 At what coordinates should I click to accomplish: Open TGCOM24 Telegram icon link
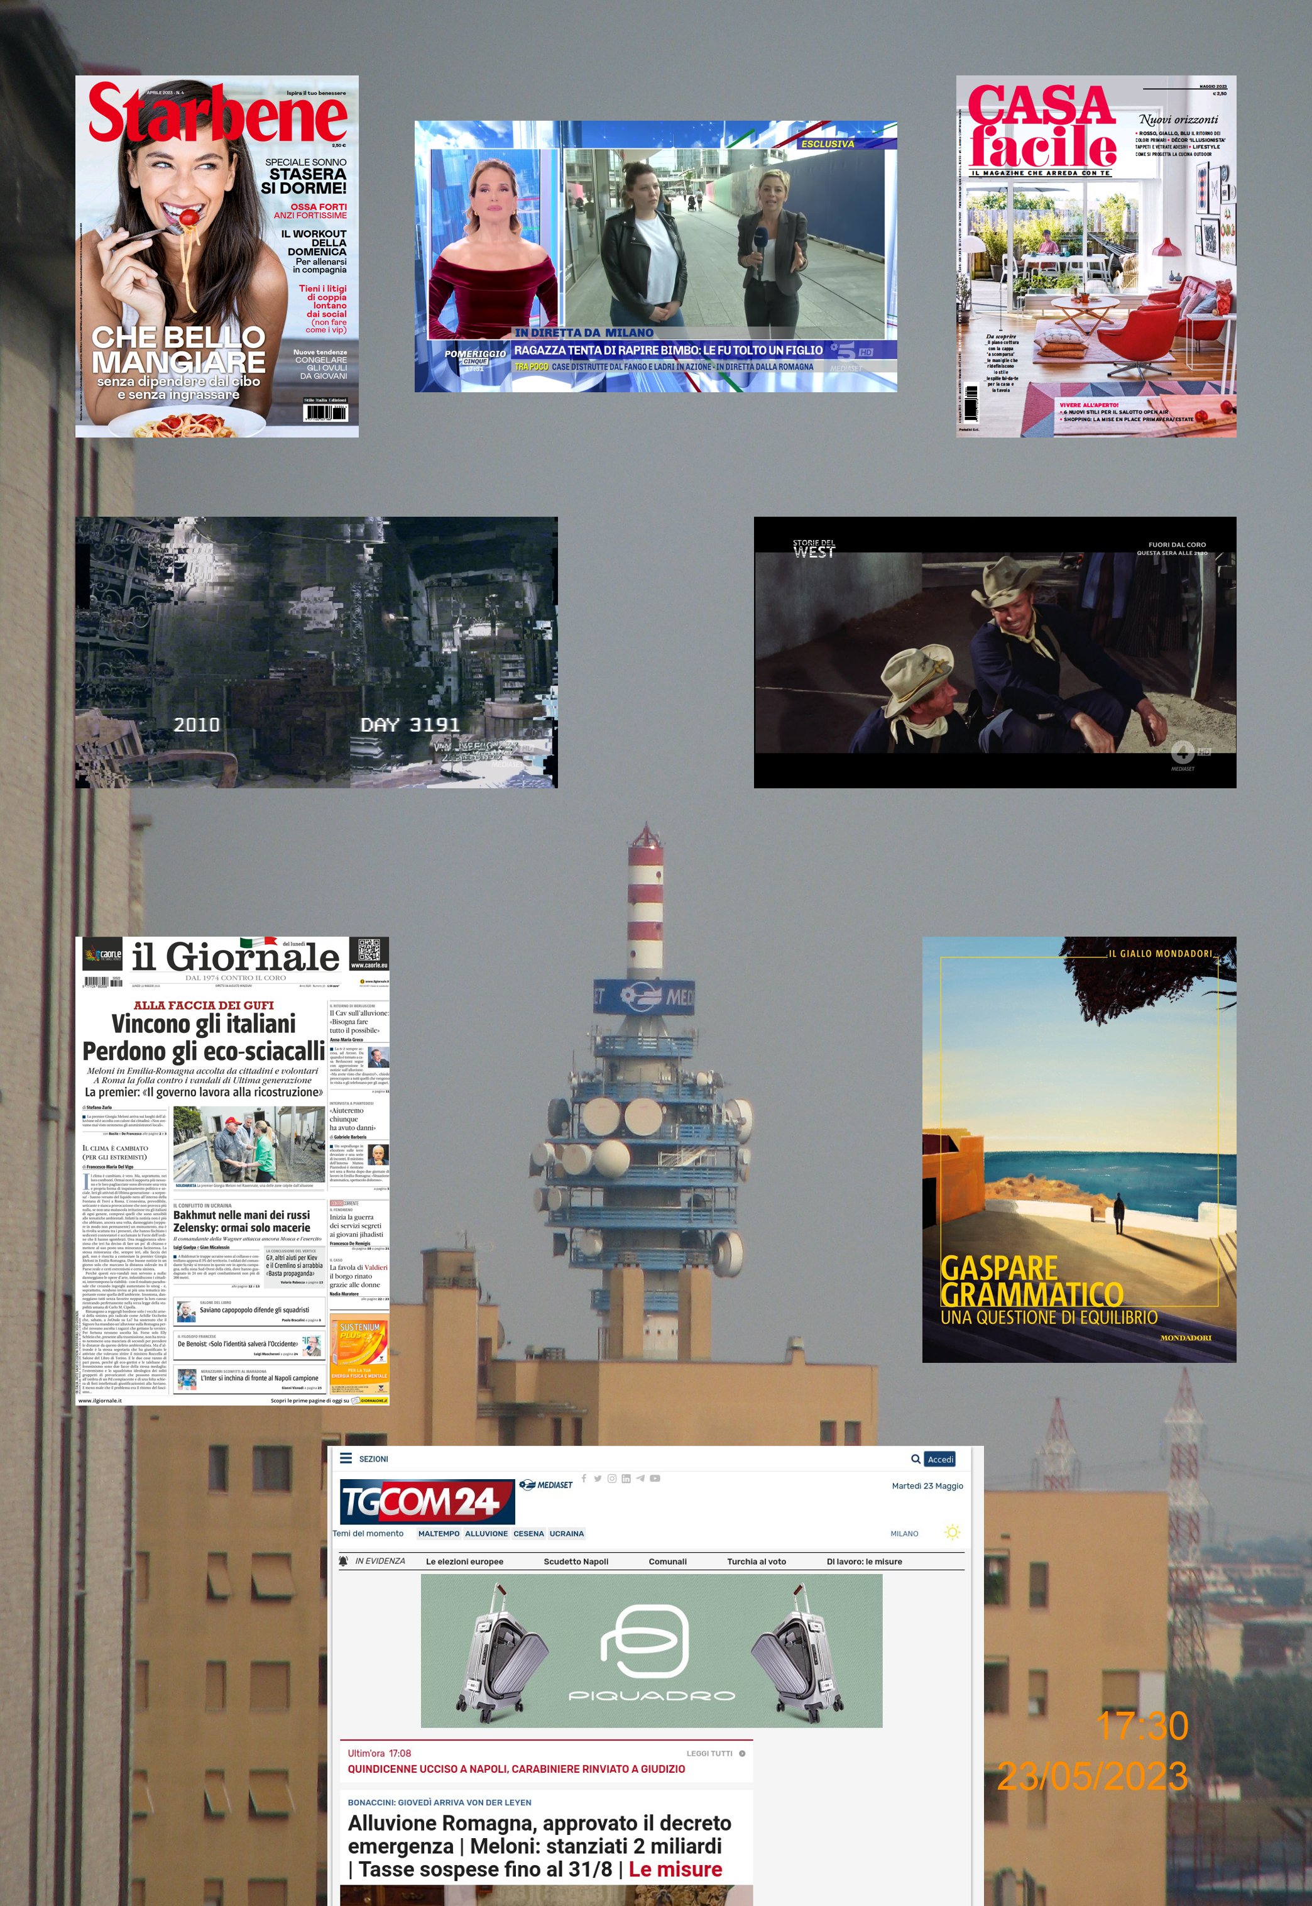[x=640, y=1479]
